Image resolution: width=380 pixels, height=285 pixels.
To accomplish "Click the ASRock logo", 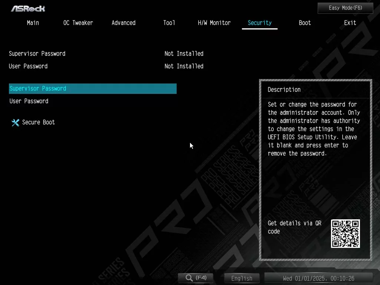I will [x=28, y=8].
